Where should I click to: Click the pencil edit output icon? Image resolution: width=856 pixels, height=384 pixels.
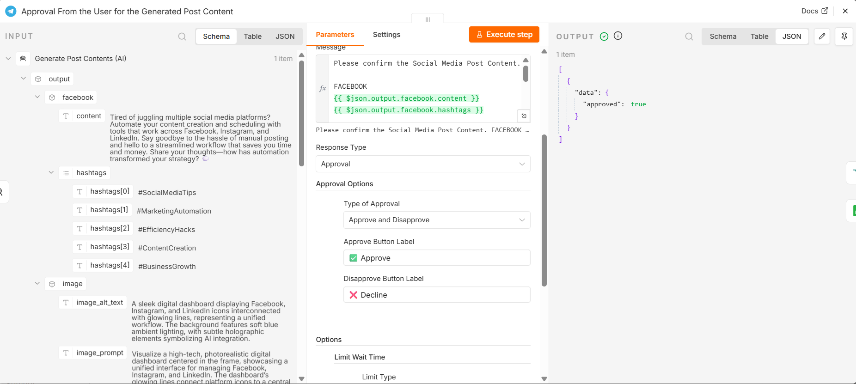point(822,37)
